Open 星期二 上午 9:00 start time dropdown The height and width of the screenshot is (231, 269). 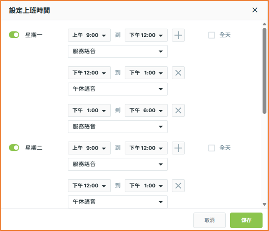tap(89, 148)
